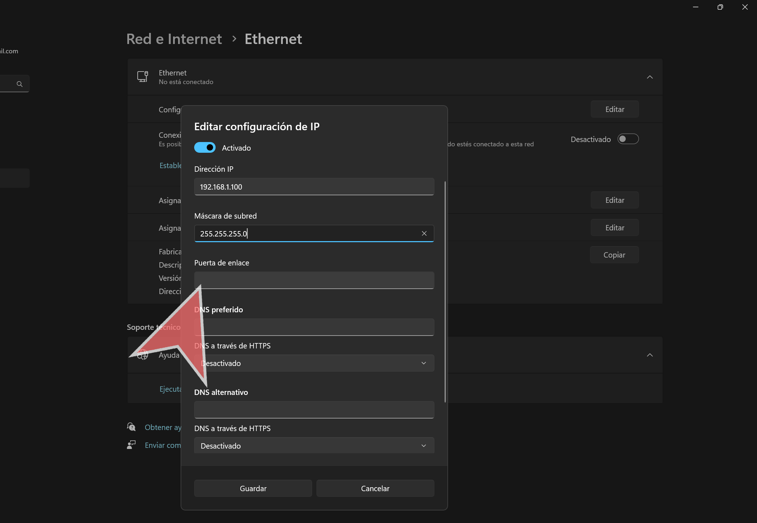Open second DNS a través de HTTPS dropdown

[314, 446]
